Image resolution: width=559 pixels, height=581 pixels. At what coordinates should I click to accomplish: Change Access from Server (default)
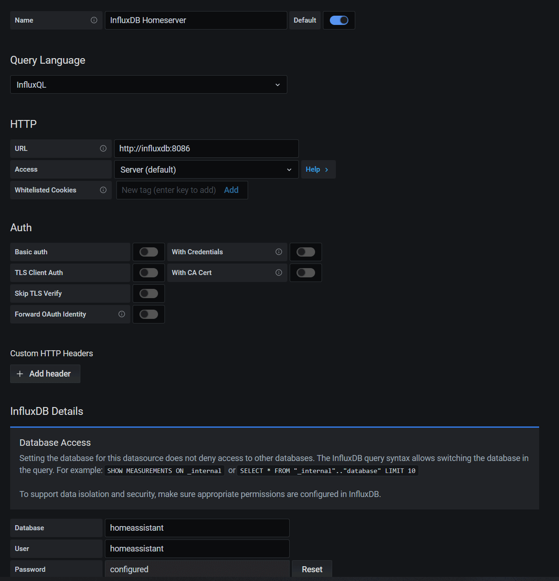[x=206, y=169]
